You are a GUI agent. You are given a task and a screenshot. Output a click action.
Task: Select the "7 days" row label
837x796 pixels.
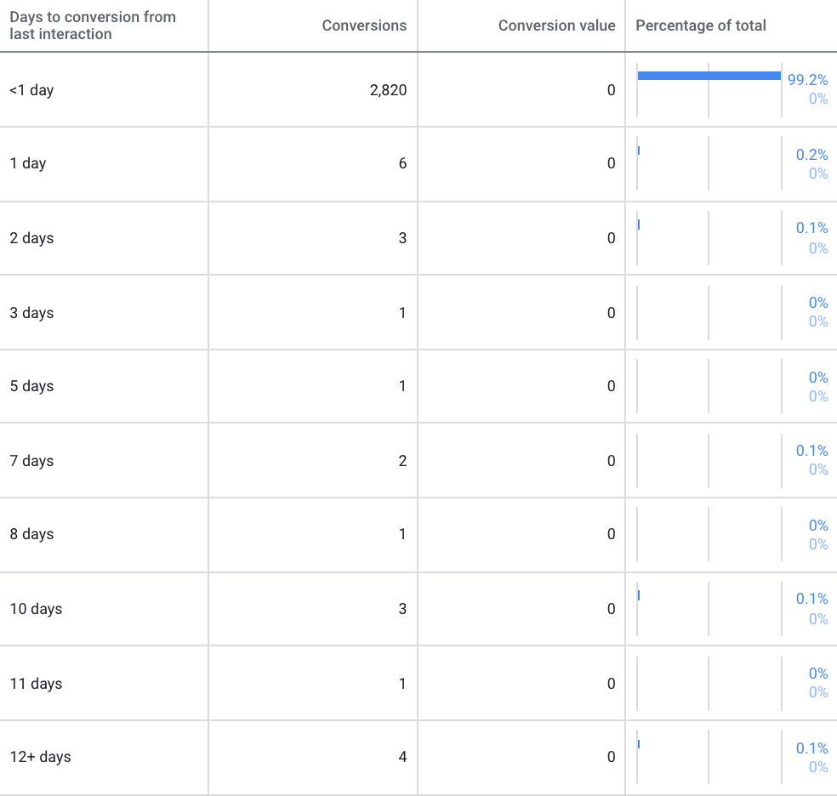click(31, 461)
